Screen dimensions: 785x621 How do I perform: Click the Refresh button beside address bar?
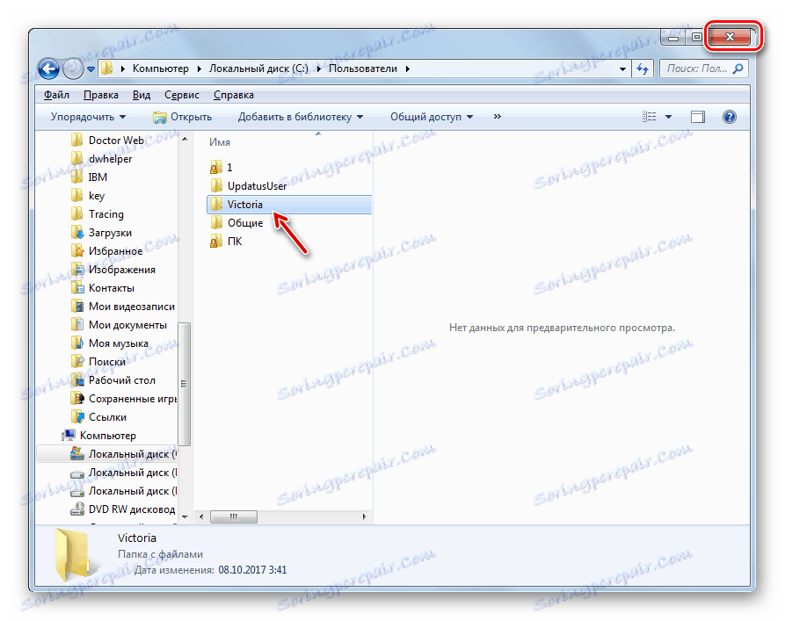click(643, 69)
